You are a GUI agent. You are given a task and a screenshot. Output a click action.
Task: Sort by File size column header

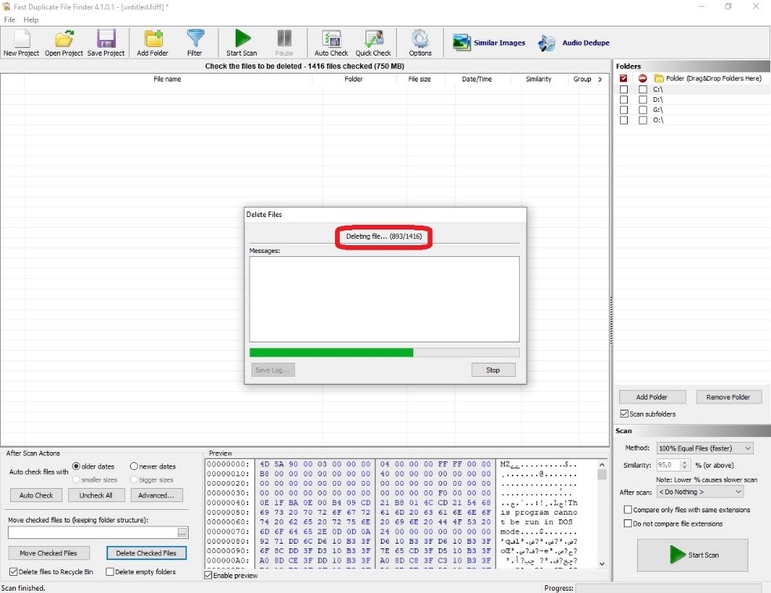(x=420, y=79)
